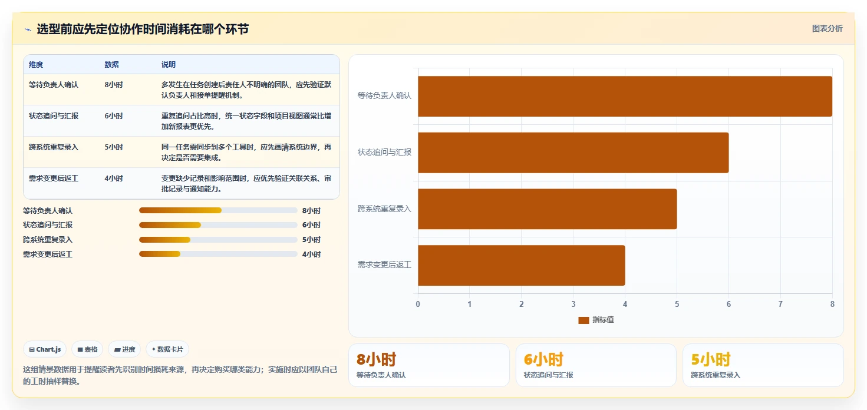Click chart axis label 需求变更后返工
The image size is (867, 410).
[x=384, y=265]
